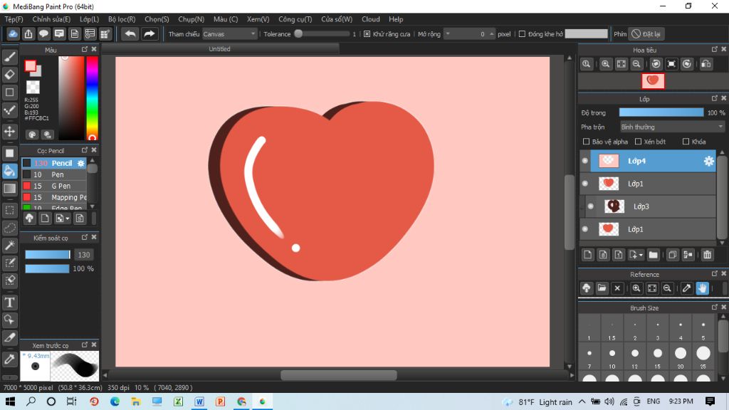
Task: Open the Cửa sổ(W) menu
Action: (x=337, y=19)
